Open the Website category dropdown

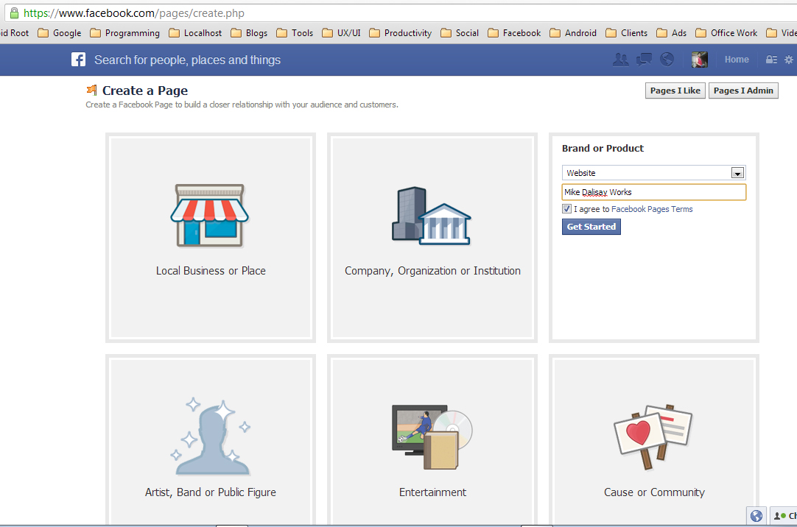[x=653, y=173]
